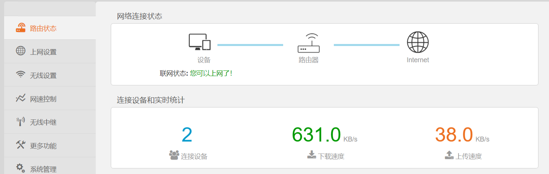Click the Wi-Fi icon beside 无线设置

21,74
